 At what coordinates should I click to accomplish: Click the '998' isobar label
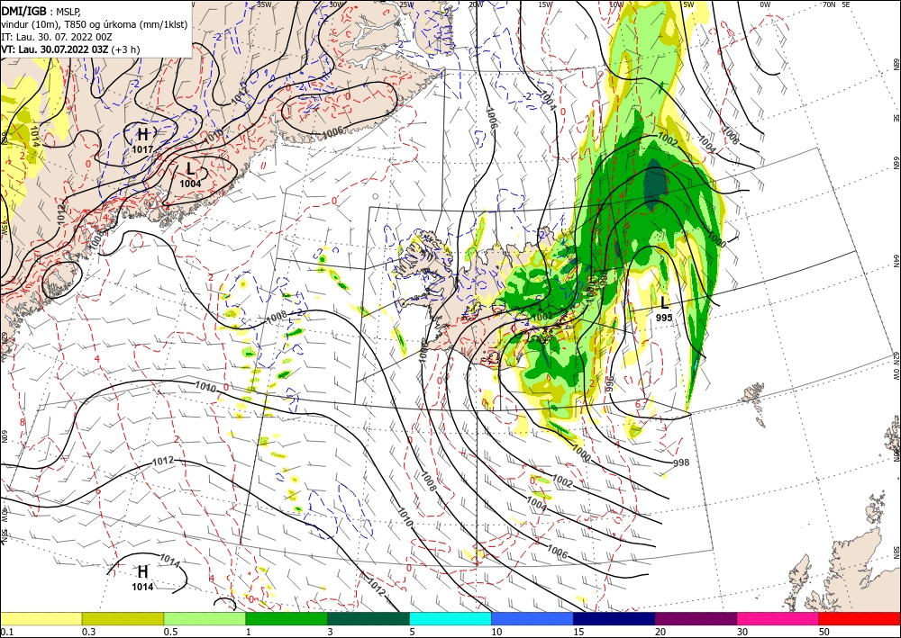pos(681,463)
